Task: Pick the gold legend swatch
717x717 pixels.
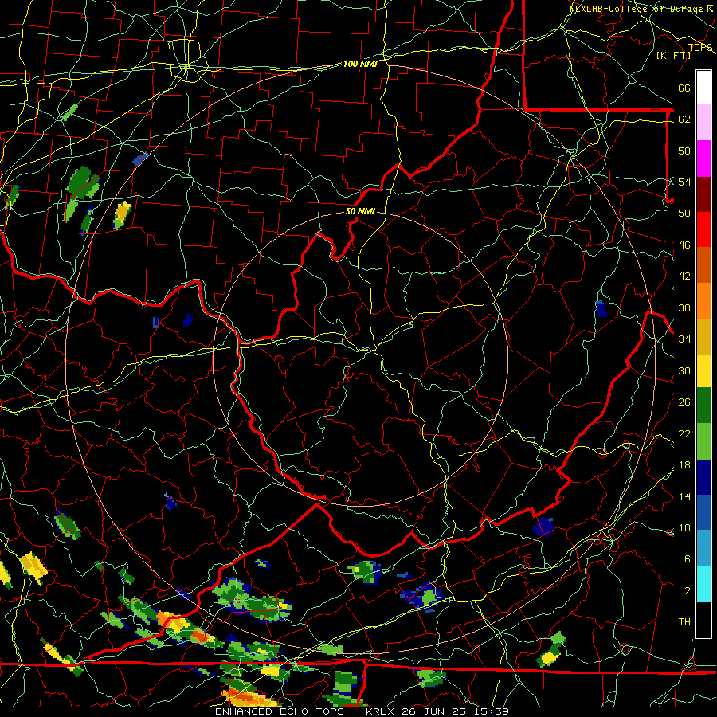Action: point(703,336)
